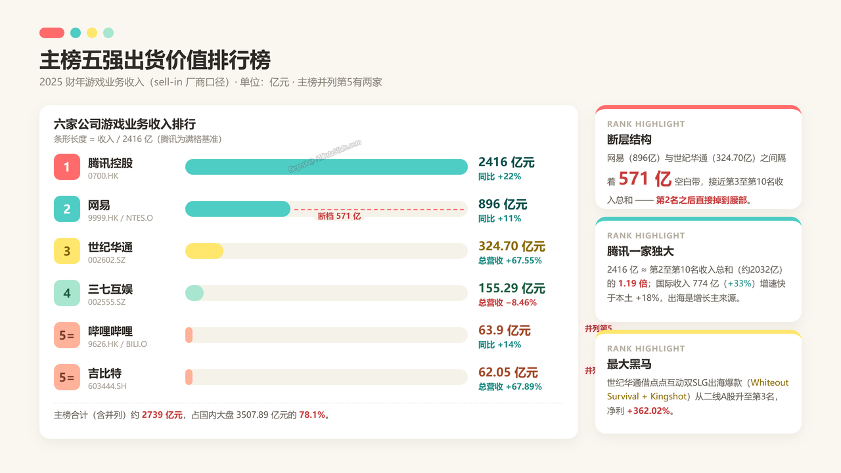841x473 pixels.
Task: Click the yellow 世纪华通 revenue bar
Action: [204, 251]
